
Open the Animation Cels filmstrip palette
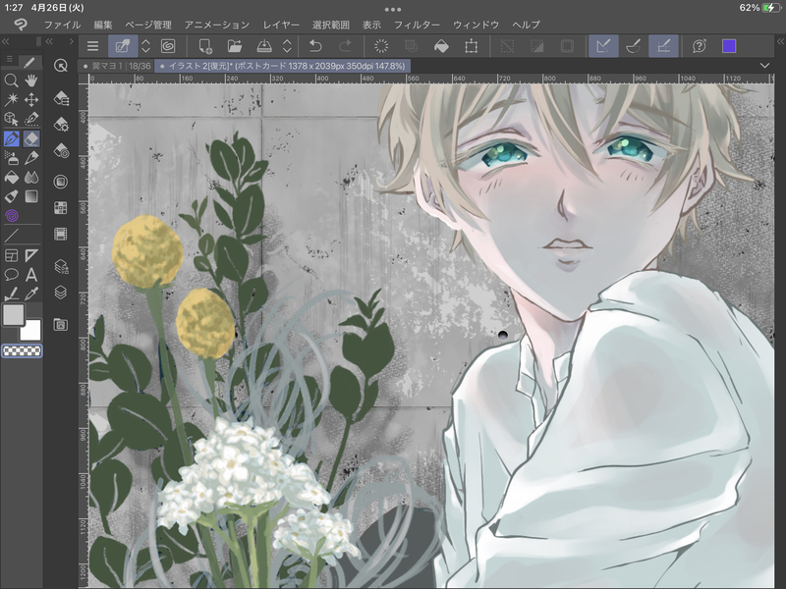(61, 234)
